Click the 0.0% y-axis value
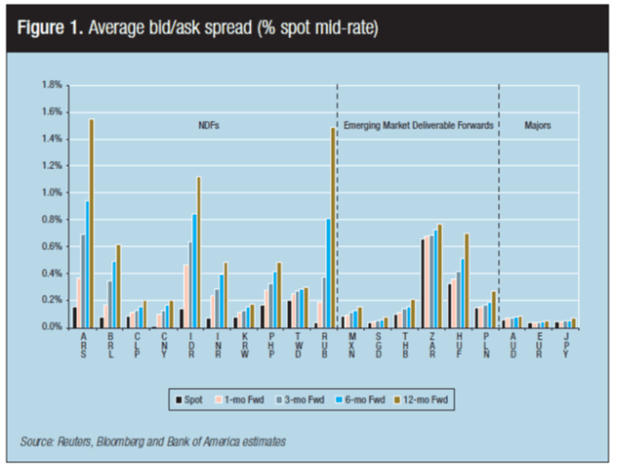Image resolution: width=617 pixels, height=466 pixels. pyautogui.click(x=52, y=326)
